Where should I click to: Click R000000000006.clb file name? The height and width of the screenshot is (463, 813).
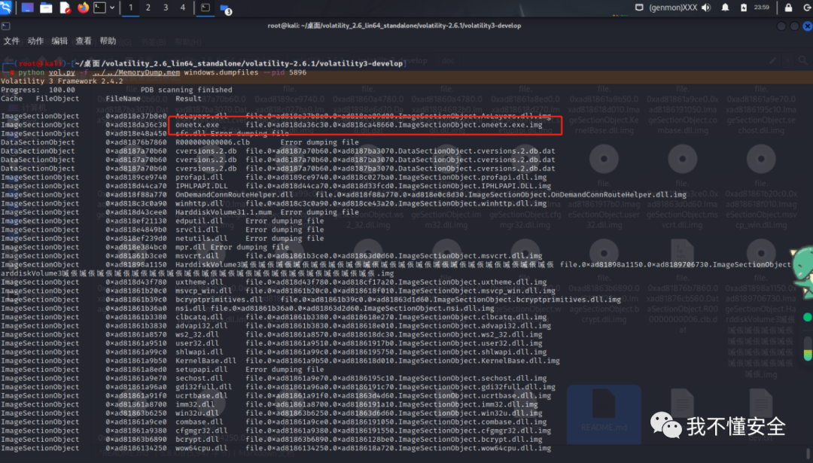[x=212, y=142]
